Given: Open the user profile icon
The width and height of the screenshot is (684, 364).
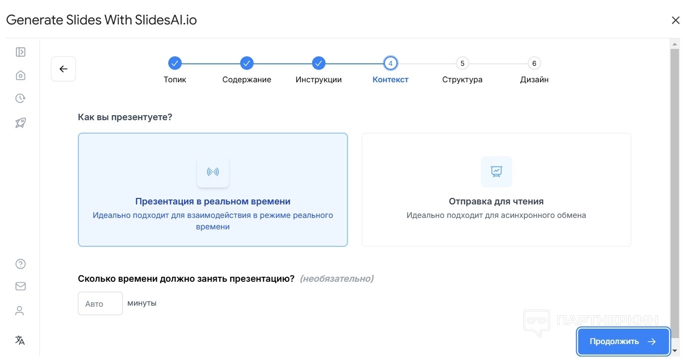Looking at the screenshot, I should coord(20,311).
